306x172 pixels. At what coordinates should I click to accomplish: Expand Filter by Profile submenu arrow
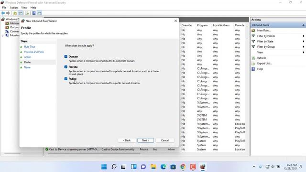coord(304,36)
